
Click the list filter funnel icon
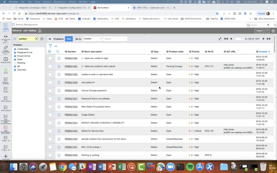50,46
